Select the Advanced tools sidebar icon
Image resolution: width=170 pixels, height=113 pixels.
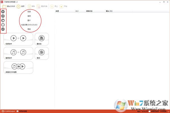point(3,29)
